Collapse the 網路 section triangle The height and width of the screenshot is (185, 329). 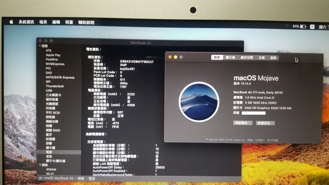tap(40, 165)
